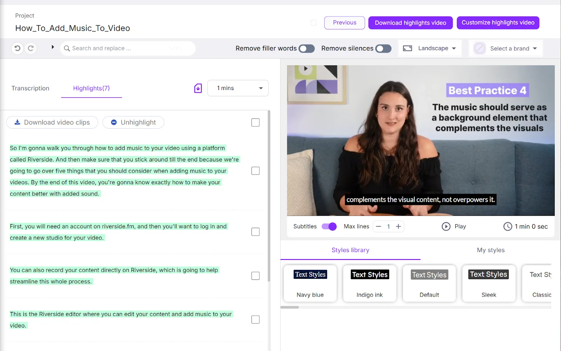Switch to the Transcription tab
Viewport: 561px width, 351px height.
[x=30, y=88]
